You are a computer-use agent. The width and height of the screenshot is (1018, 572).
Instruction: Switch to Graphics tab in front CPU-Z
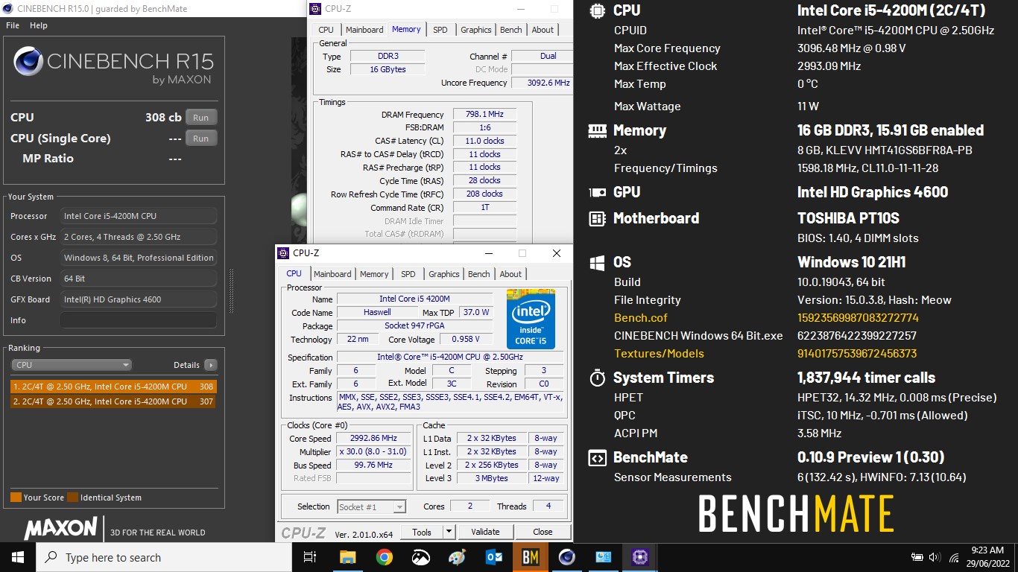tap(444, 274)
